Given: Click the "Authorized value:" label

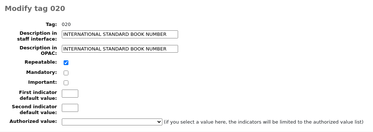Looking at the screenshot, I should pyautogui.click(x=33, y=121).
